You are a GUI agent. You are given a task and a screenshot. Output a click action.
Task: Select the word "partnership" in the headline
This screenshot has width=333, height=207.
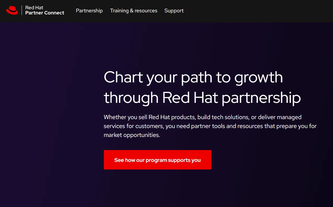coord(261,98)
